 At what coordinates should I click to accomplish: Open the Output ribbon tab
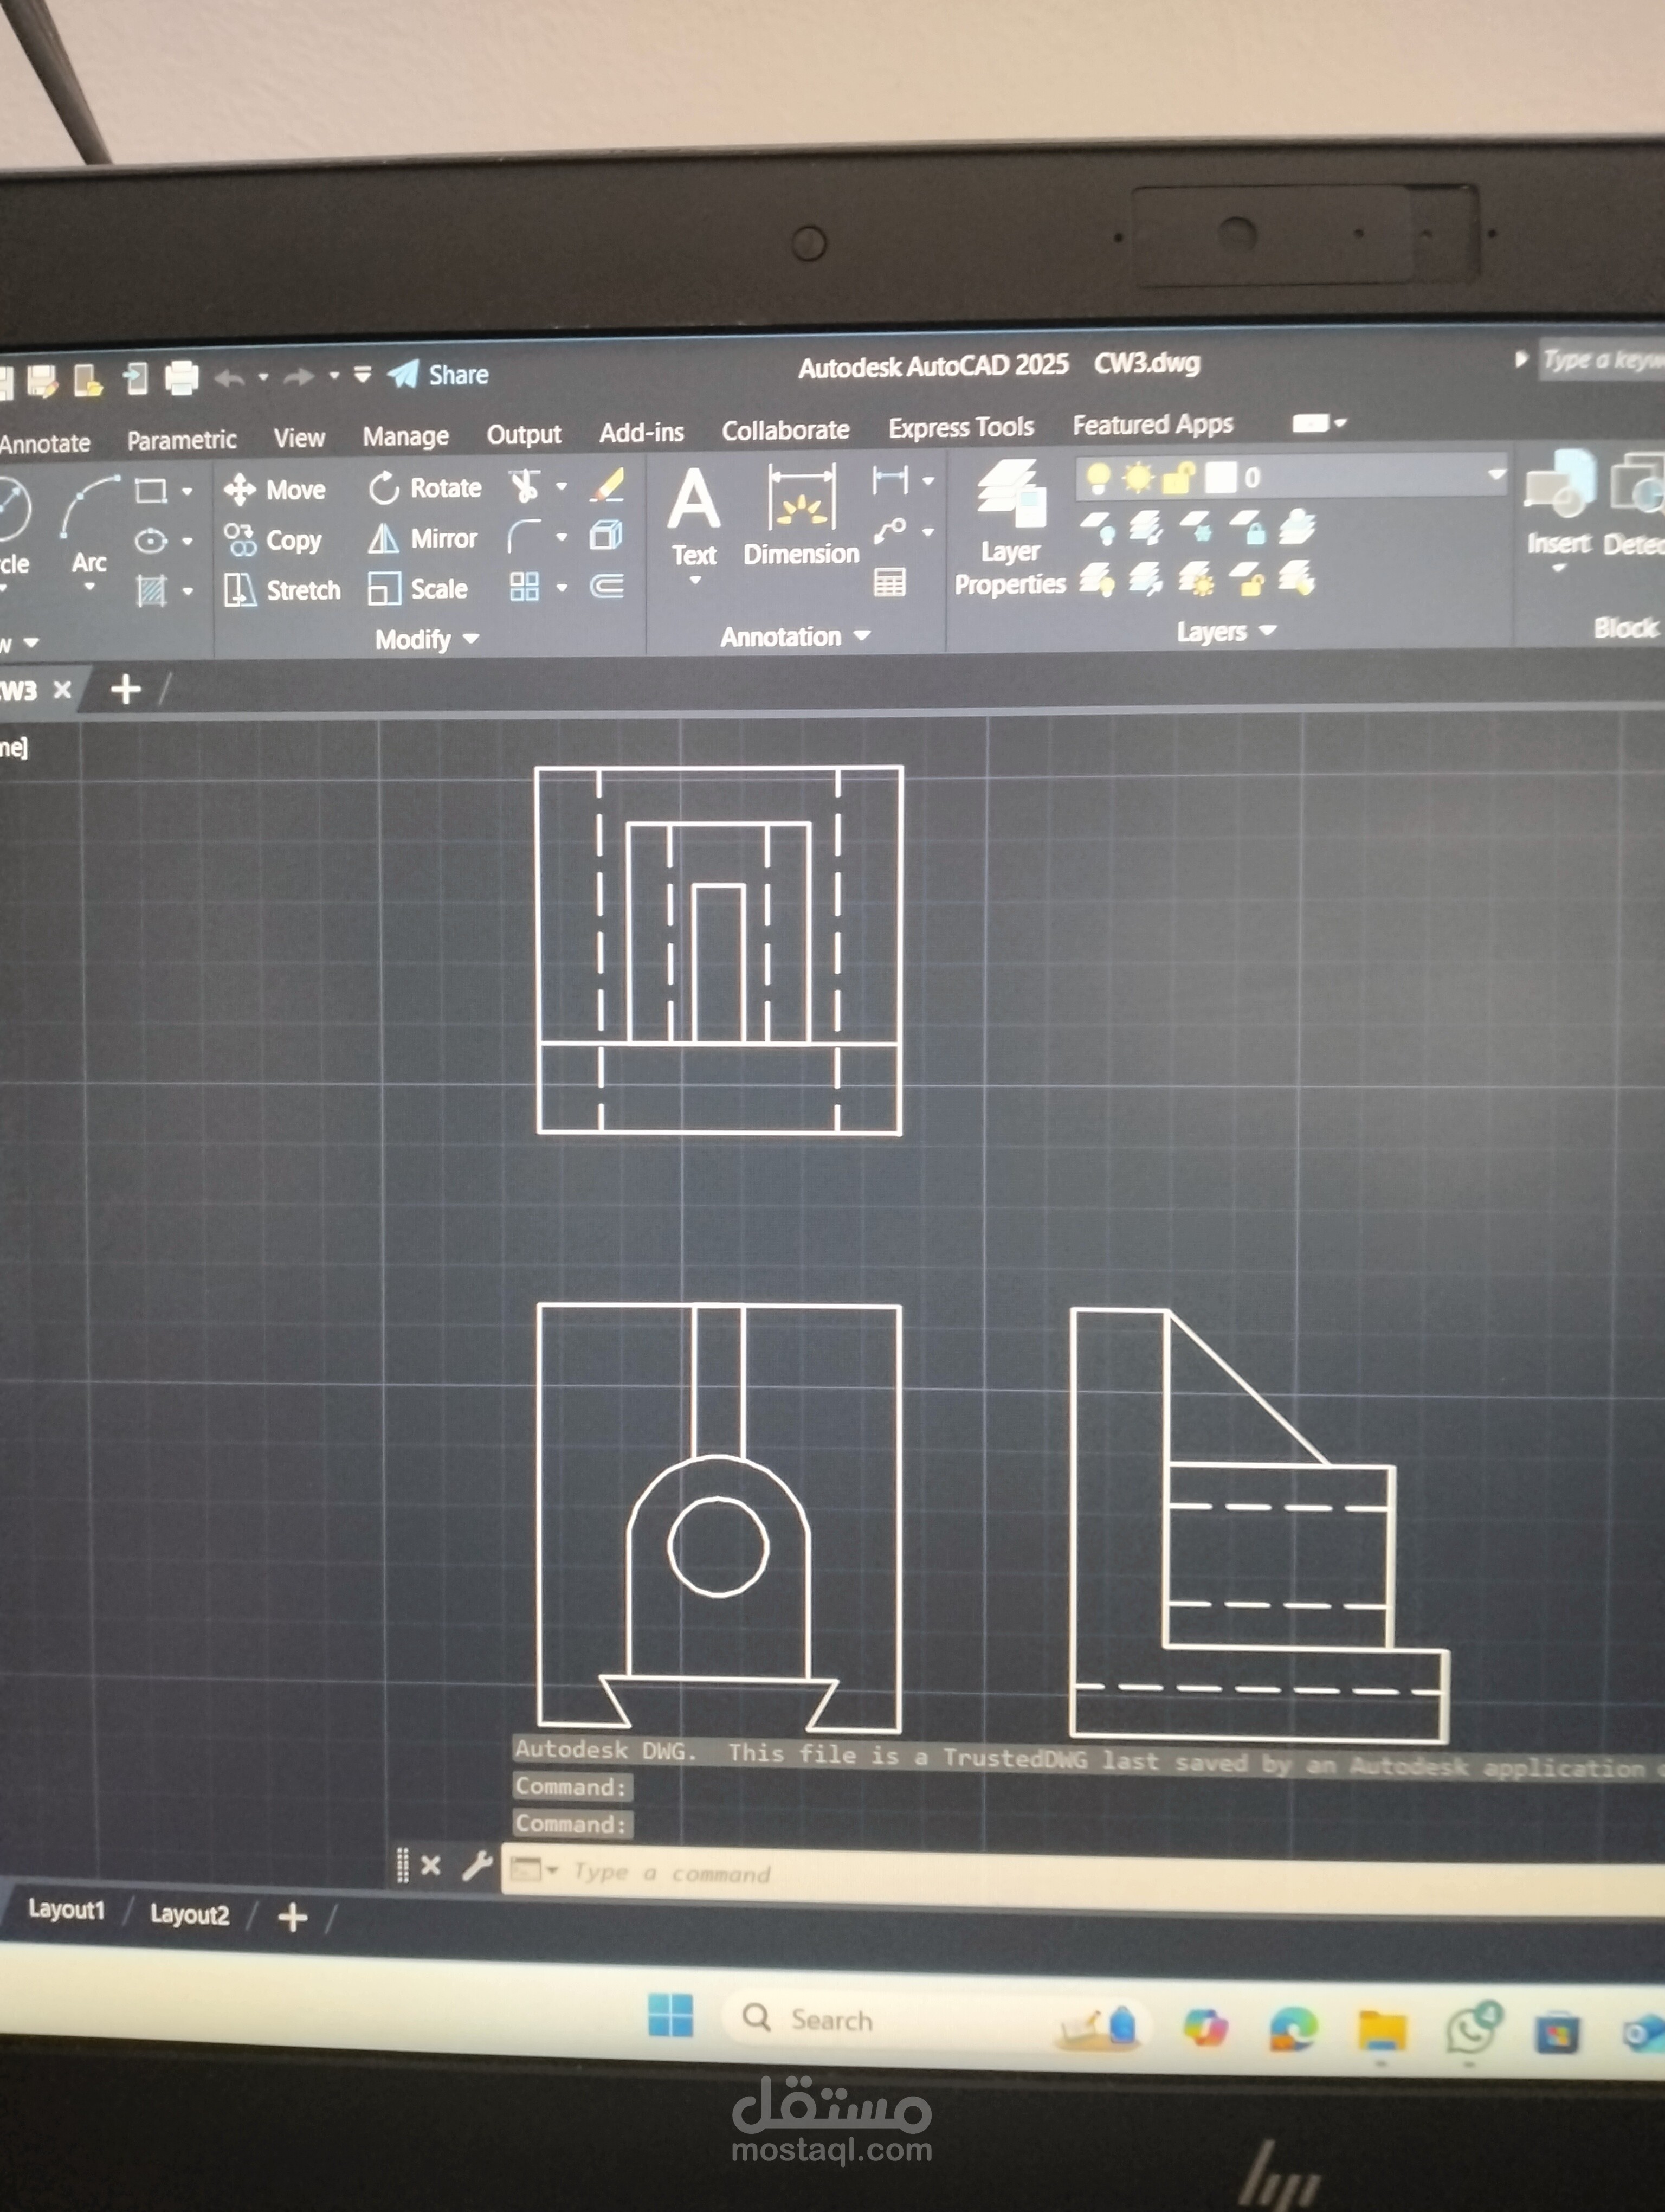[524, 434]
